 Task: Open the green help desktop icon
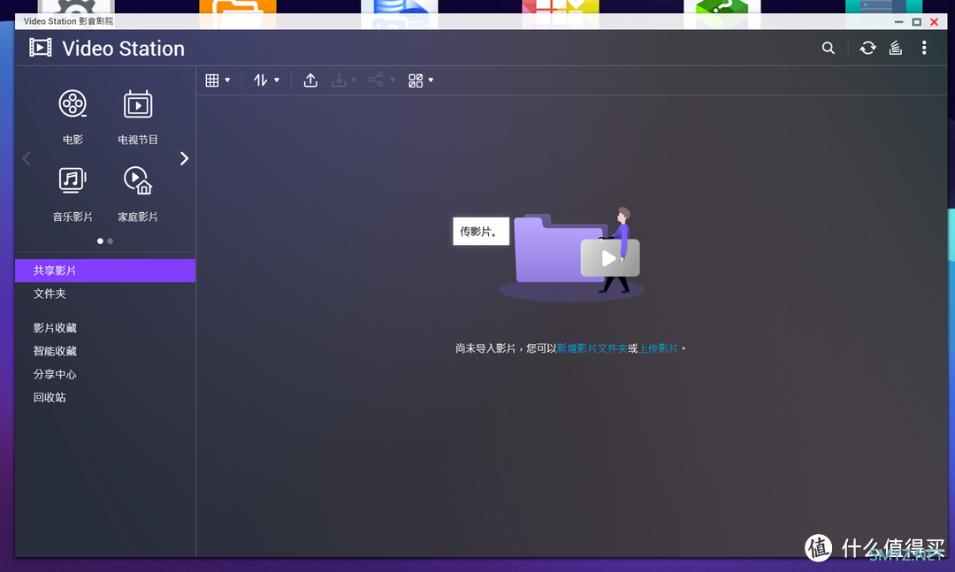722,14
